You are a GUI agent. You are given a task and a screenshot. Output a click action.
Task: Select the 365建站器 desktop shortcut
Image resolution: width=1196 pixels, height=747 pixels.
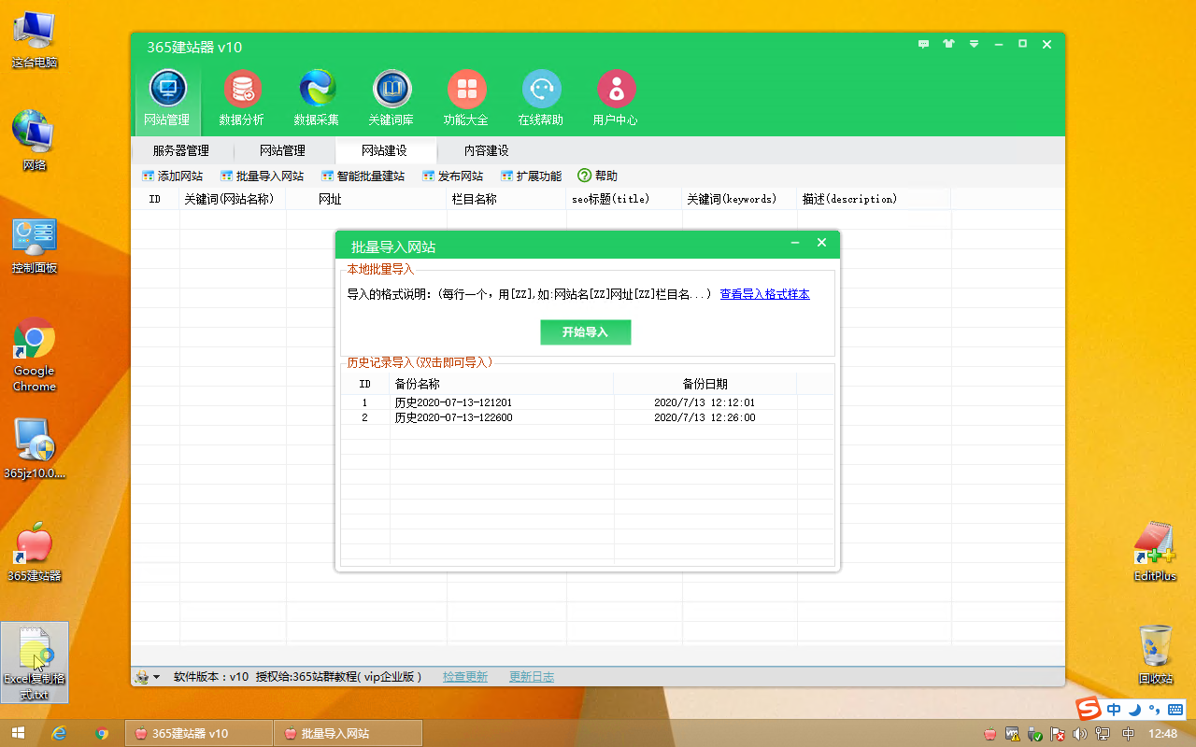[x=35, y=552]
